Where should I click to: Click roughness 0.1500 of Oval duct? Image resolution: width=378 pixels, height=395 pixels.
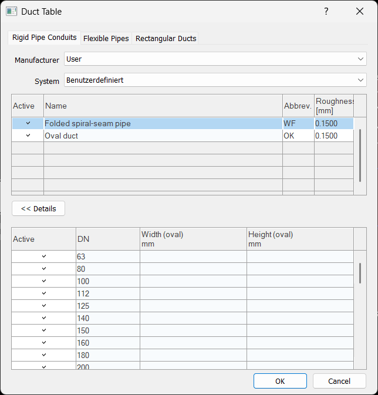(334, 136)
